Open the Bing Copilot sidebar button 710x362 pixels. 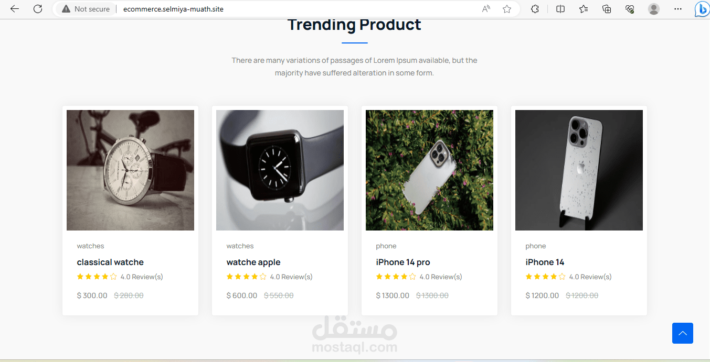702,9
